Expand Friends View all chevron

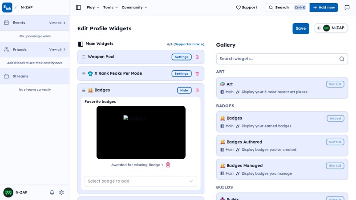[65, 49]
